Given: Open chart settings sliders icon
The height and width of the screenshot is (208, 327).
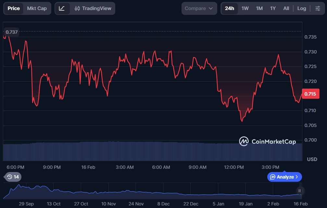Looking at the screenshot, I should 317,8.
